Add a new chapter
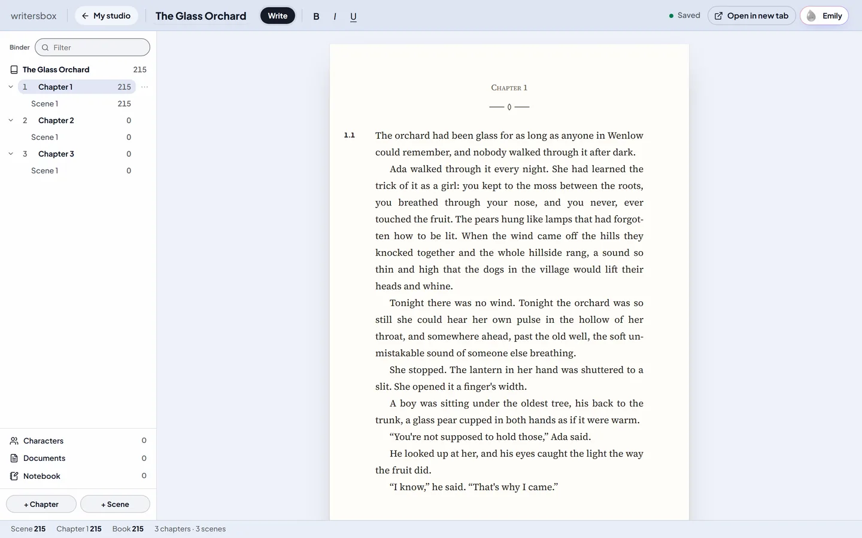The image size is (862, 538). click(x=41, y=504)
